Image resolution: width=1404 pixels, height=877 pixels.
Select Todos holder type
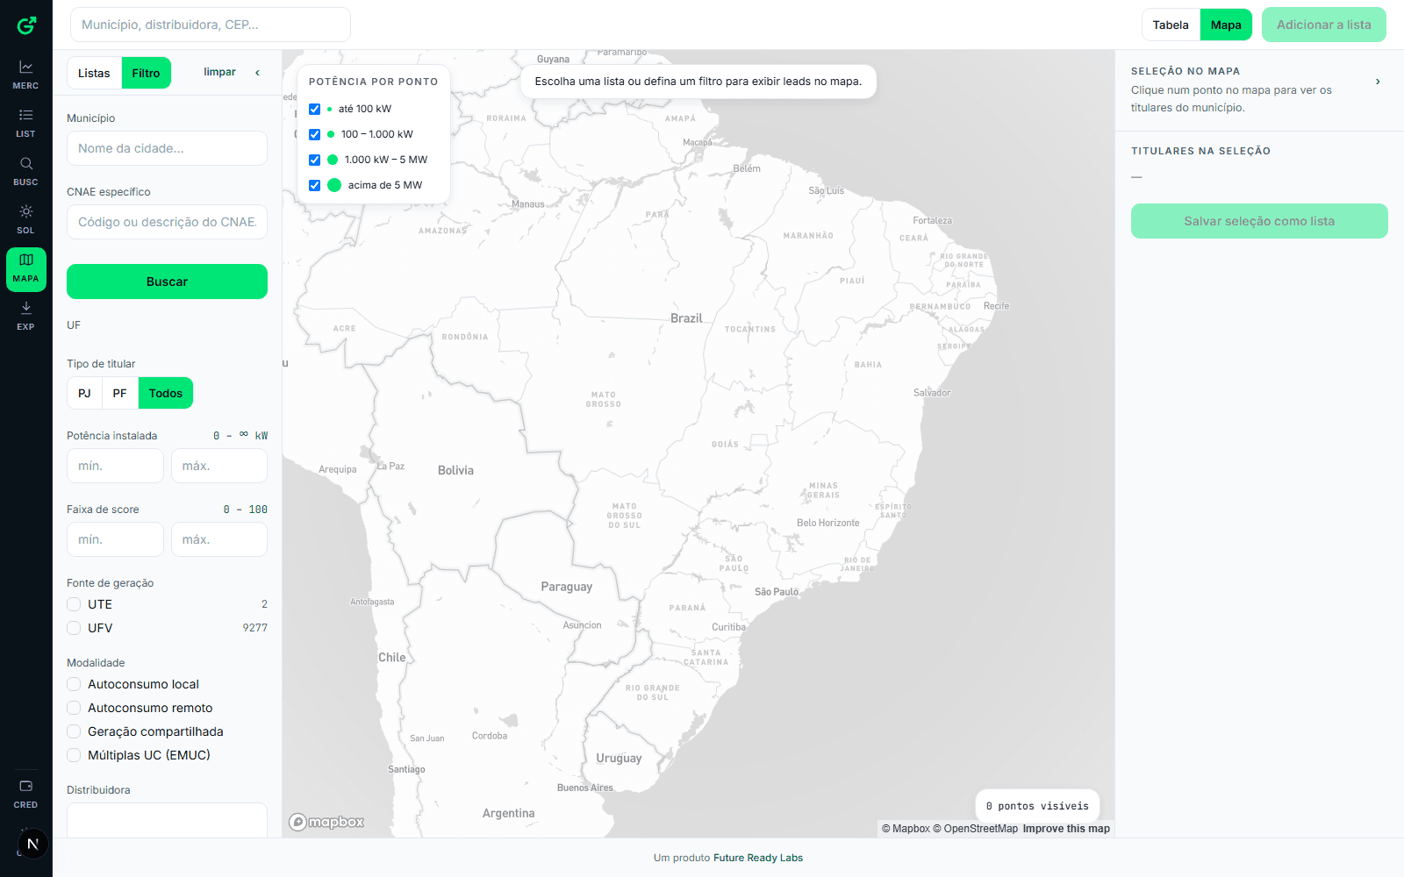(x=166, y=393)
